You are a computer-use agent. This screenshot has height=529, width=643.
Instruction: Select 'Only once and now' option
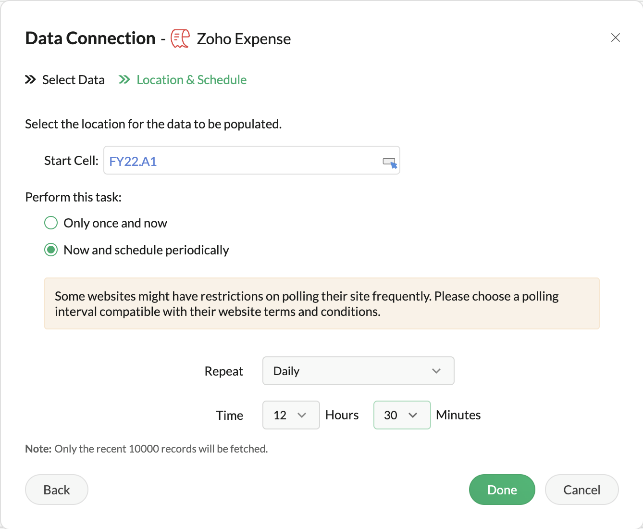pyautogui.click(x=51, y=223)
